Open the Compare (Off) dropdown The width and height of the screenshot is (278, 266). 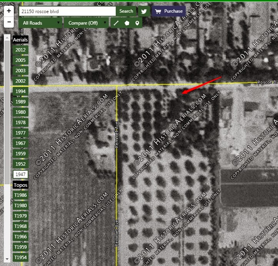(86, 23)
